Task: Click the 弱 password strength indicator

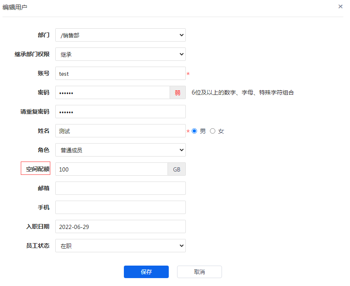Action: tap(177, 93)
